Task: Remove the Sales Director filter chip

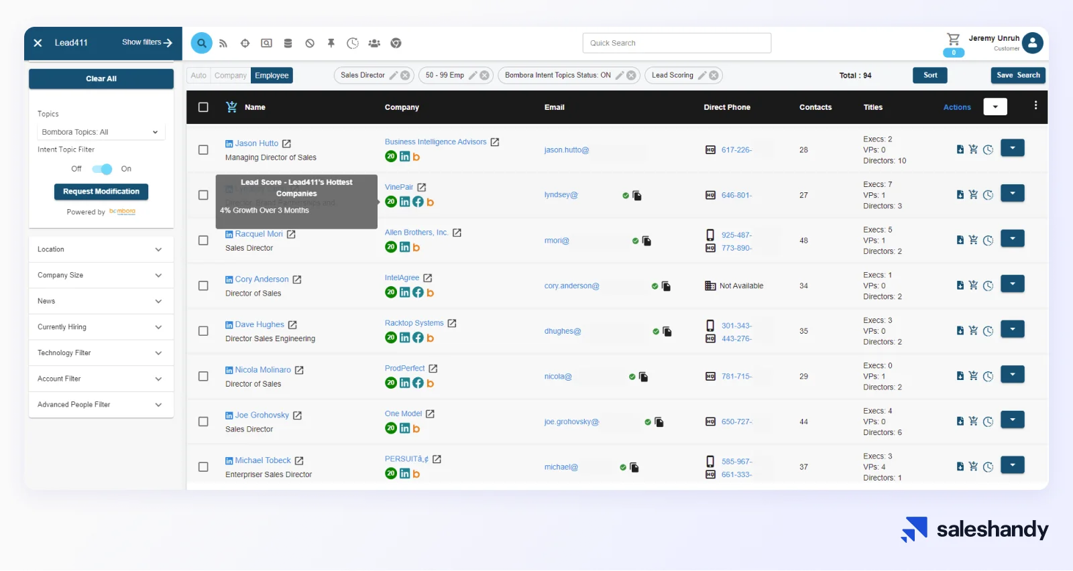Action: (405, 76)
